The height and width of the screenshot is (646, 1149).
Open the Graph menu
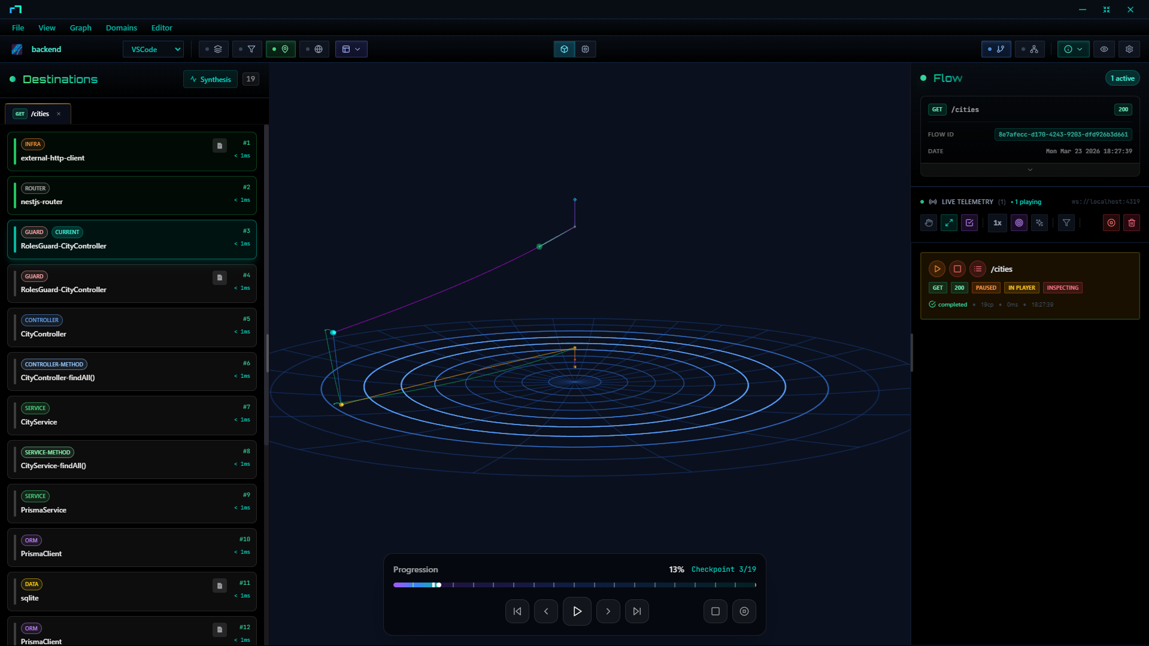tap(80, 28)
